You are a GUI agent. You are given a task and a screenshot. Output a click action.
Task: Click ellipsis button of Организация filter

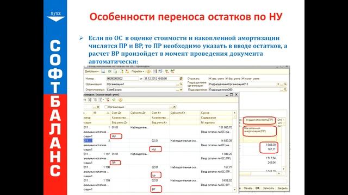(171, 107)
